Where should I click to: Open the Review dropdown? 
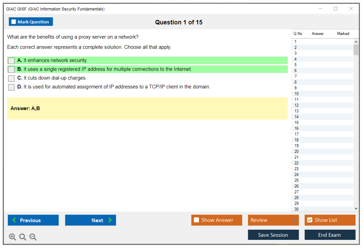point(273,220)
